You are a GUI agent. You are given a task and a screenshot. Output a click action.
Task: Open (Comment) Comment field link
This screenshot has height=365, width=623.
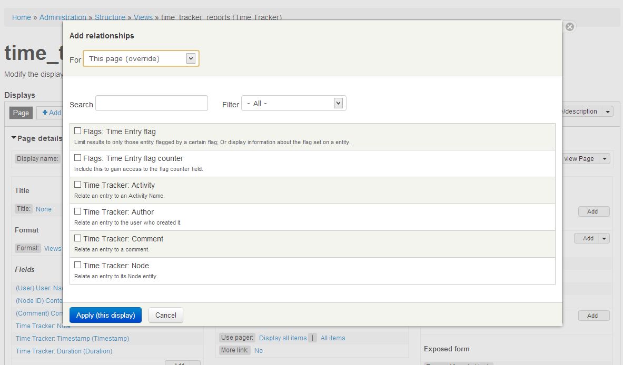point(39,313)
